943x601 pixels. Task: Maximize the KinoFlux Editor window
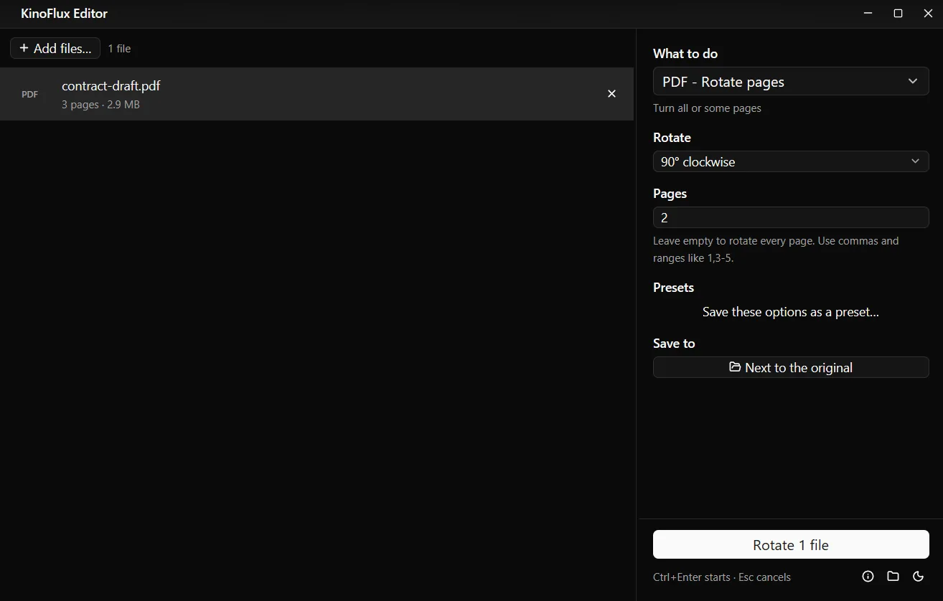(898, 14)
